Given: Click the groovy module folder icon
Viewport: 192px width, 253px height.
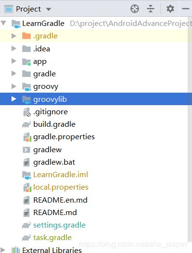Looking at the screenshot, I should (26, 87).
